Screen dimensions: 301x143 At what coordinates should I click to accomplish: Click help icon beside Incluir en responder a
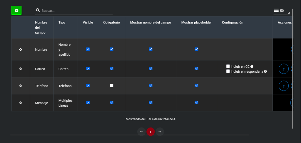click(x=265, y=71)
